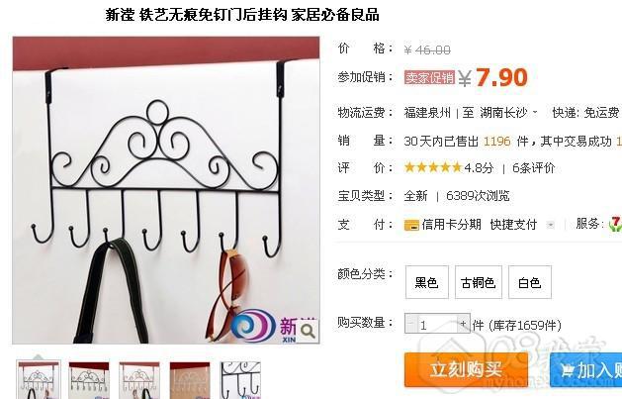Viewport: 622px width, 399px height.
Task: Click the 卖家促销 promotion tag
Action: coord(429,77)
